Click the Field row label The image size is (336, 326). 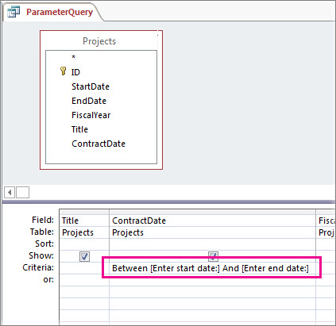tap(43, 220)
